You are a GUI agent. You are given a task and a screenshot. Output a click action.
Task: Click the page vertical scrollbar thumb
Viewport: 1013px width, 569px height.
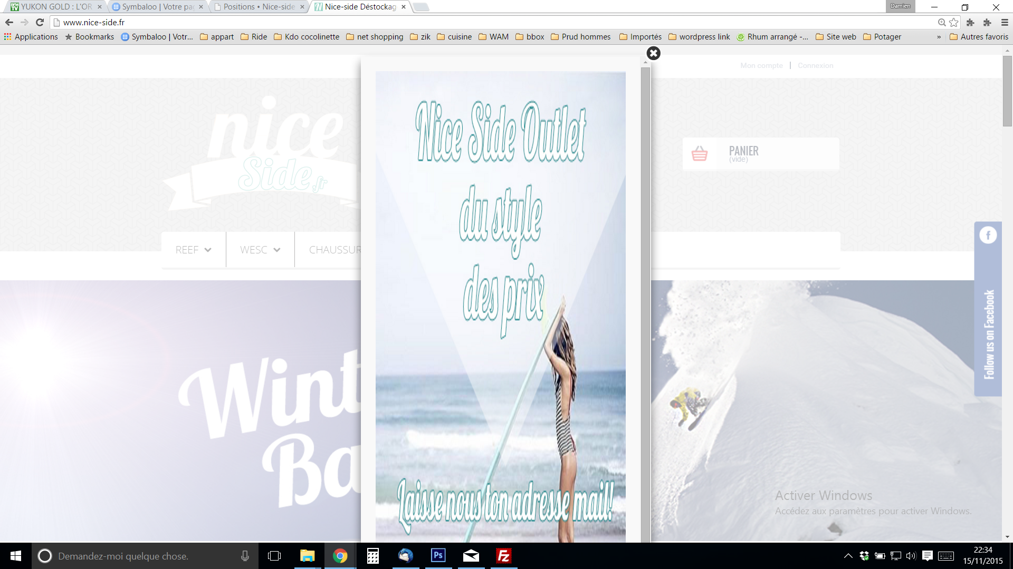(x=1007, y=91)
